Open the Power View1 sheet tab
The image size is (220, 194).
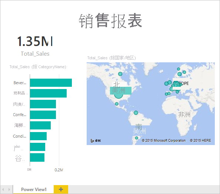[34, 190]
